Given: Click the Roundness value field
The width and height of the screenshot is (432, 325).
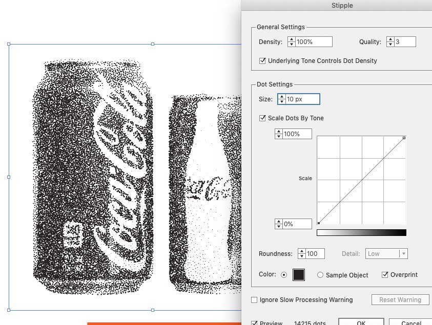Looking at the screenshot, I should point(315,254).
